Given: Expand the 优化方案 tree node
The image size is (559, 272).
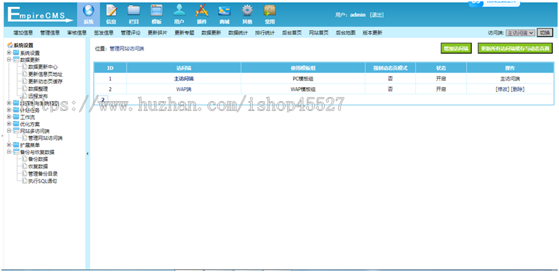Looking at the screenshot, I should [9, 124].
